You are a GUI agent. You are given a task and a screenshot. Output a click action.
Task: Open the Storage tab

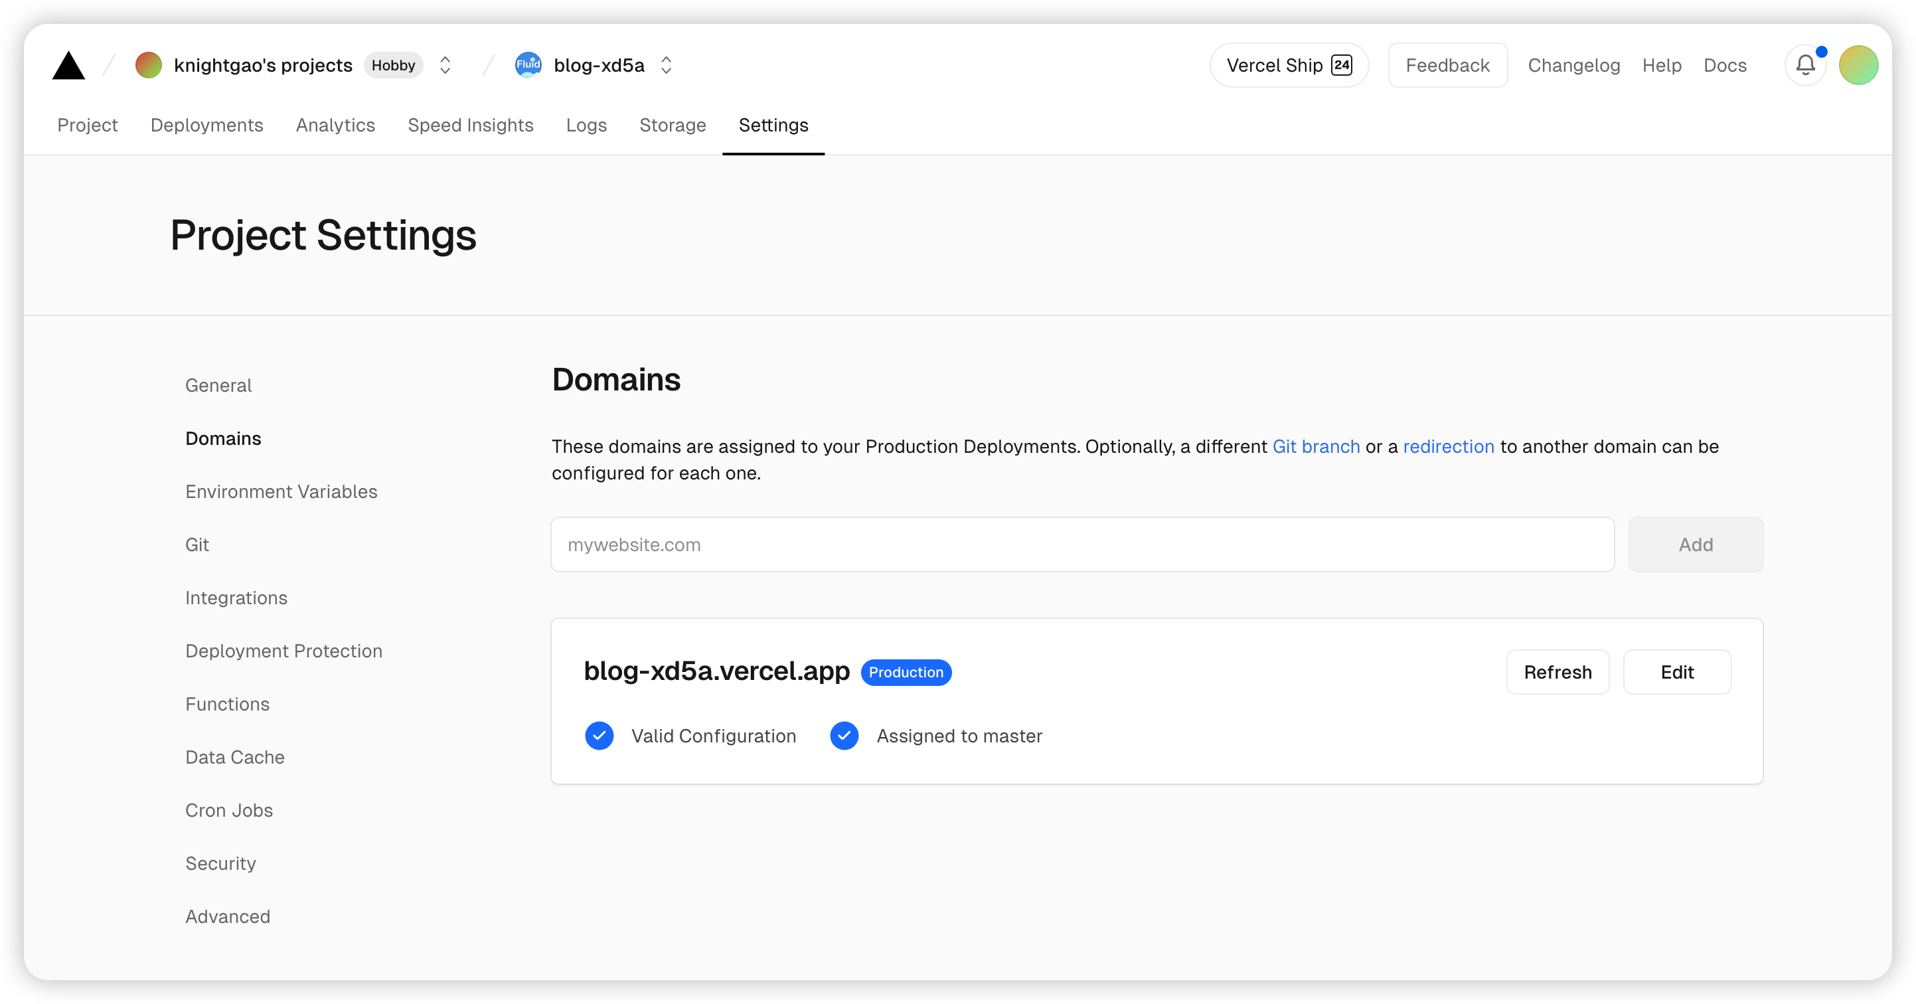[x=673, y=125]
